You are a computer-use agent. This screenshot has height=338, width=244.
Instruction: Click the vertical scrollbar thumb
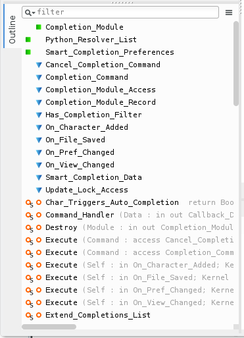[x=236, y=64]
